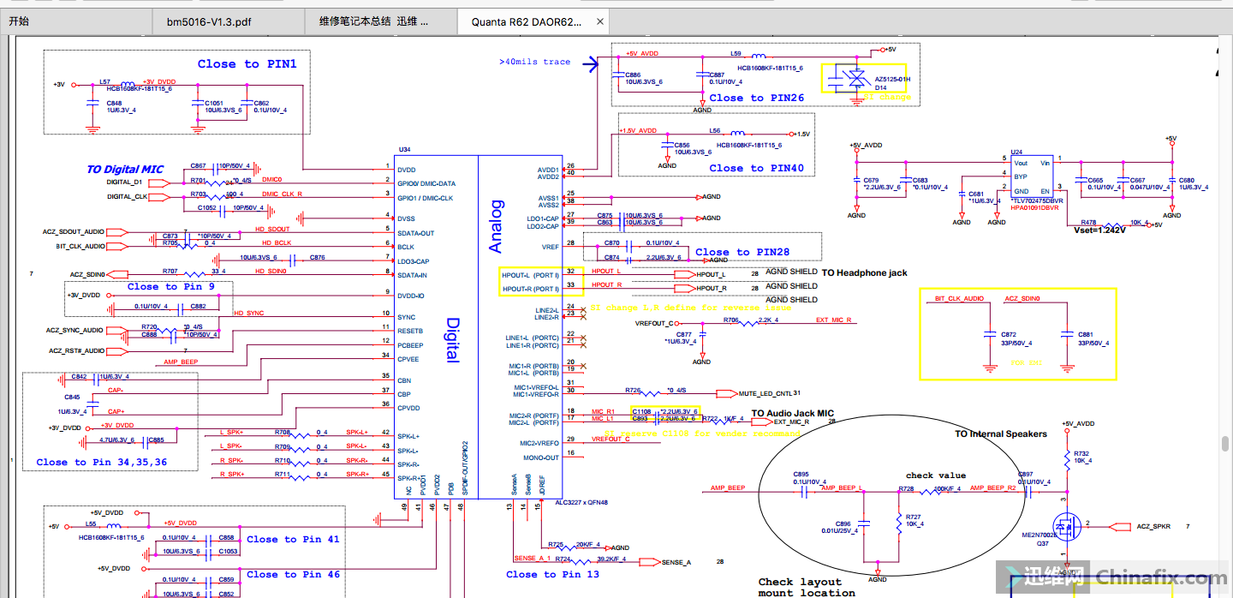
Task: Click the 'HD_BCLK' net name
Action: [x=275, y=243]
